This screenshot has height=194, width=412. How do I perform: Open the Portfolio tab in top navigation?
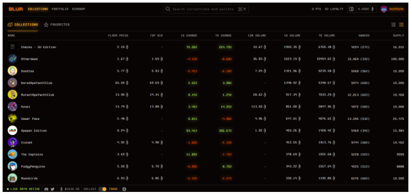[60, 9]
